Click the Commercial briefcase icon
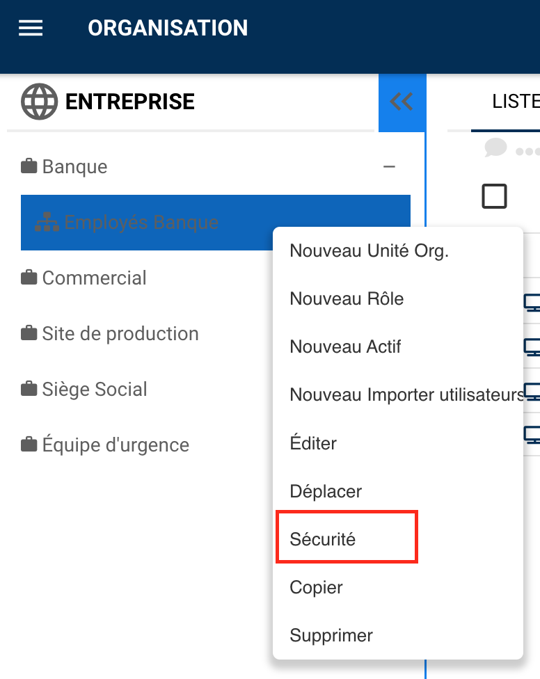 pos(29,278)
